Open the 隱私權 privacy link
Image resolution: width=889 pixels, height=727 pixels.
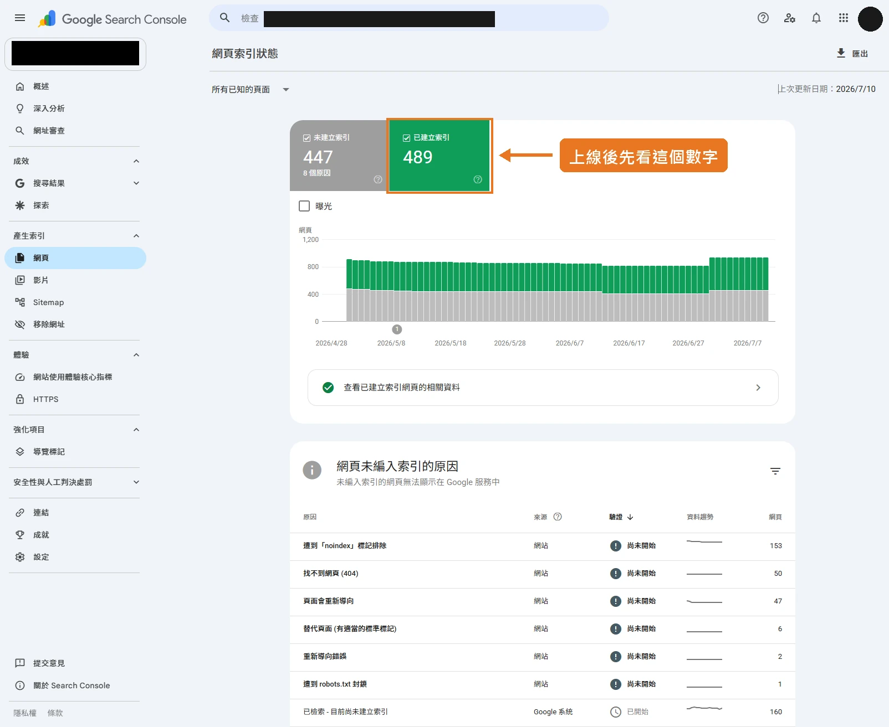(x=25, y=713)
